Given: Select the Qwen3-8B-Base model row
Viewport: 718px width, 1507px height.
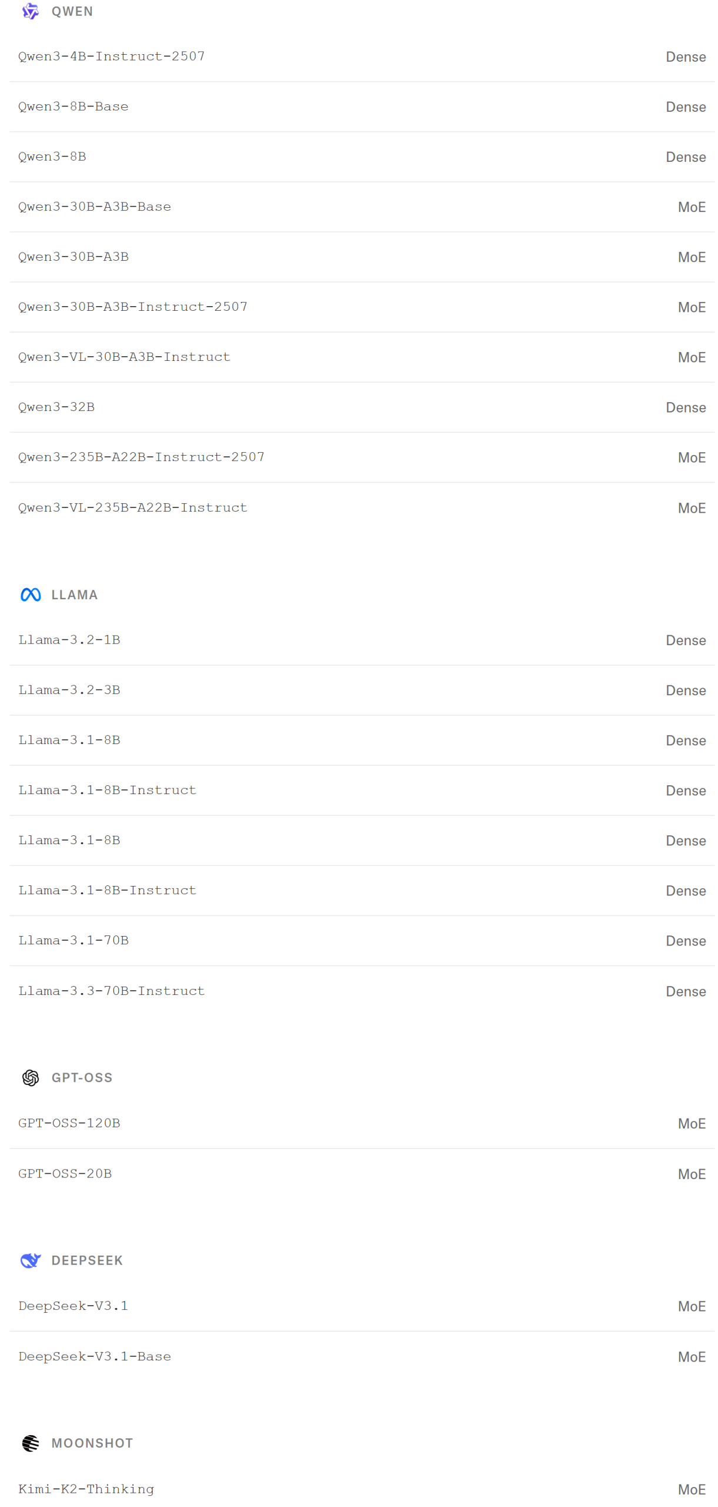Looking at the screenshot, I should [74, 107].
